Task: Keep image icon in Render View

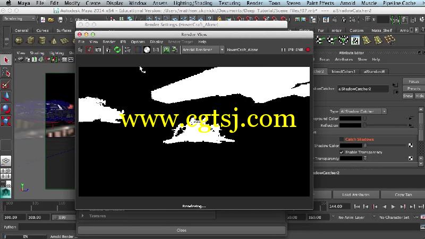Action: [x=166, y=50]
